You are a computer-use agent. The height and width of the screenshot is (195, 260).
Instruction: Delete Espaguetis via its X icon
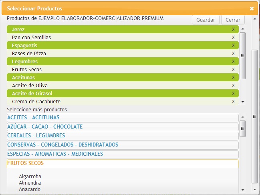coord(233,46)
